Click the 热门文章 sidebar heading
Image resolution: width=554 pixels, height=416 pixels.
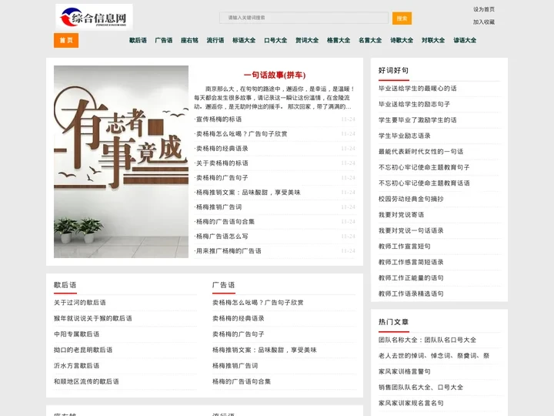(x=394, y=322)
